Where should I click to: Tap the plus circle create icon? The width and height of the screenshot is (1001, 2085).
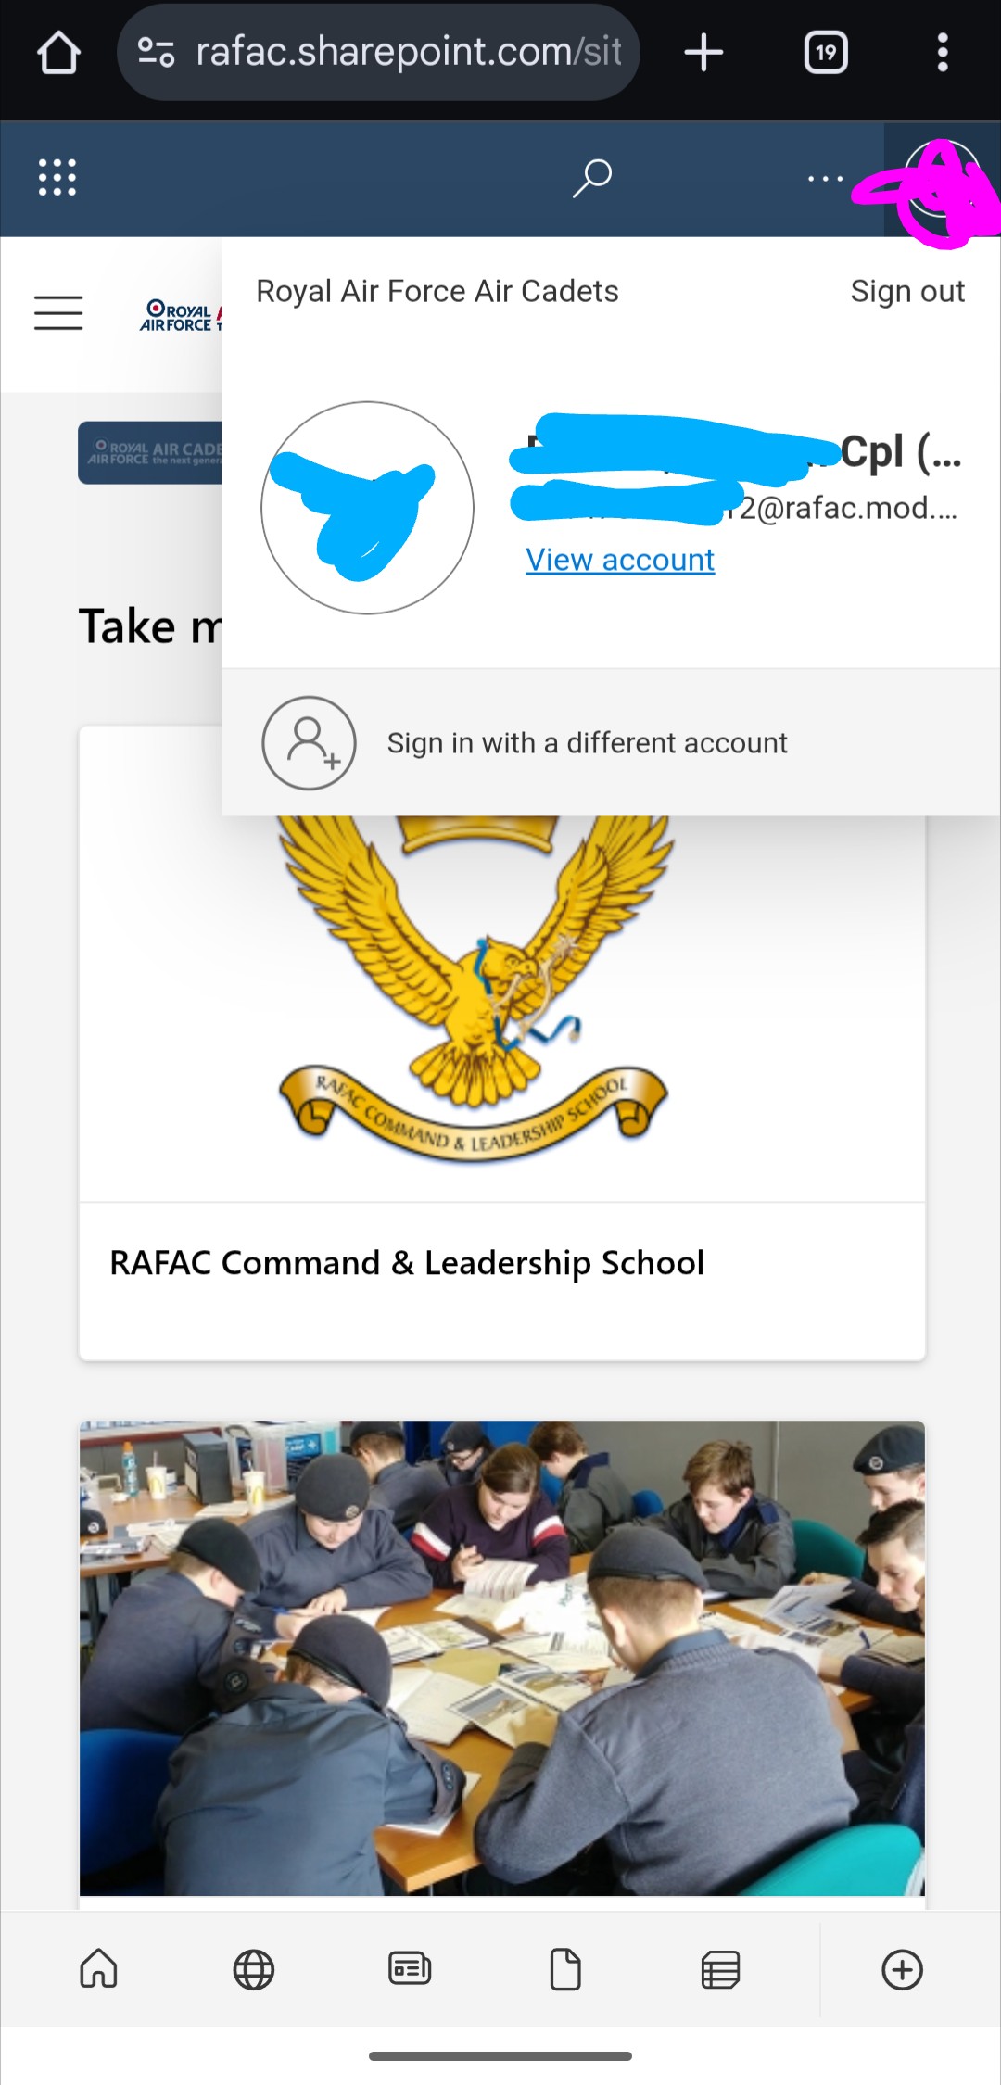point(902,1969)
